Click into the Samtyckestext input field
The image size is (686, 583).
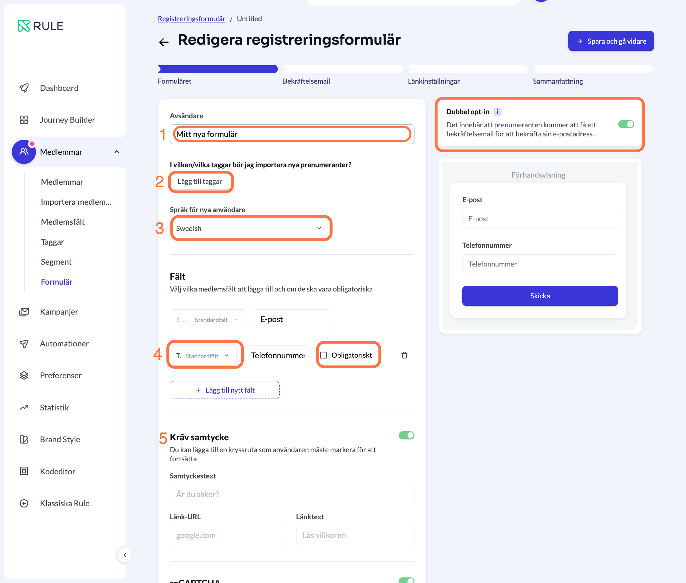click(292, 494)
